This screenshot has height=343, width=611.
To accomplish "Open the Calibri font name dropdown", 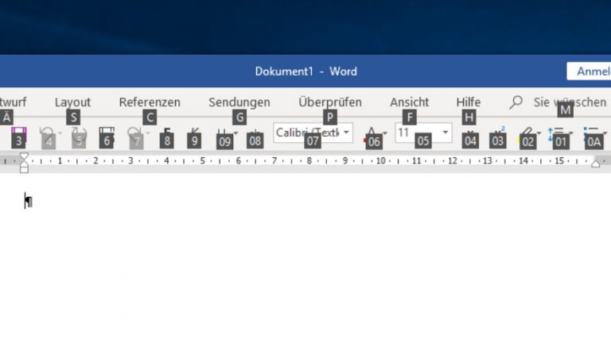I will (347, 133).
